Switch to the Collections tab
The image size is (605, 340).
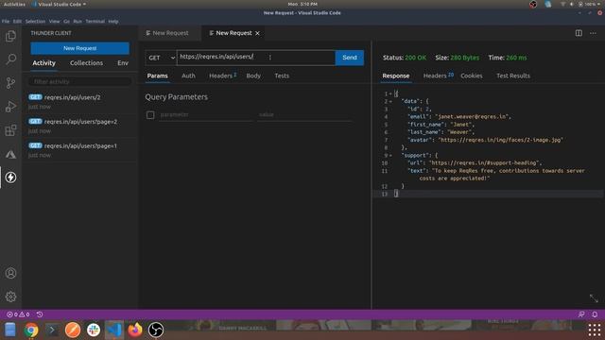point(86,63)
